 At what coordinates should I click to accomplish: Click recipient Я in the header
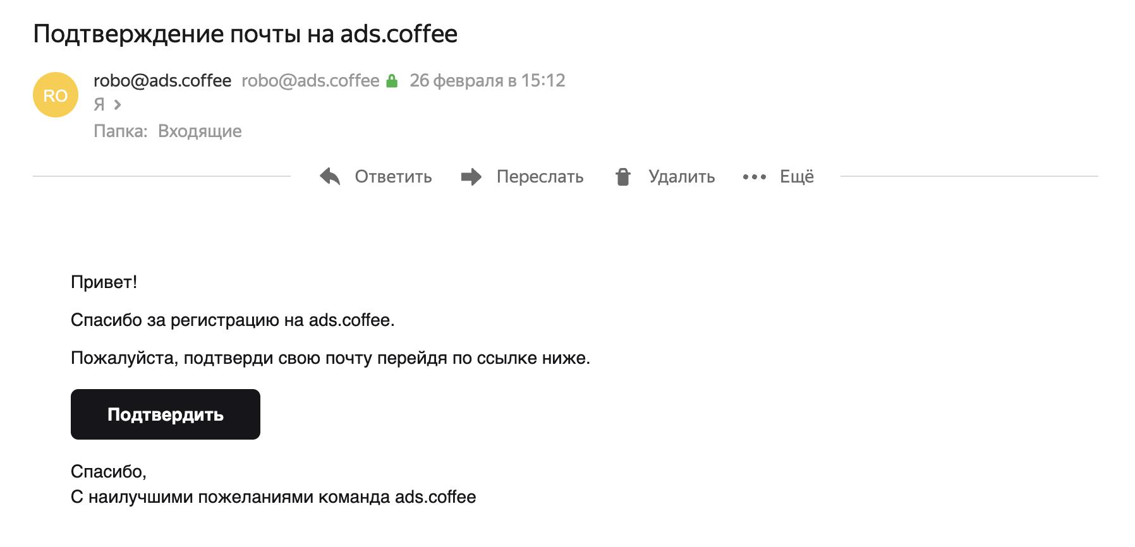[99, 104]
